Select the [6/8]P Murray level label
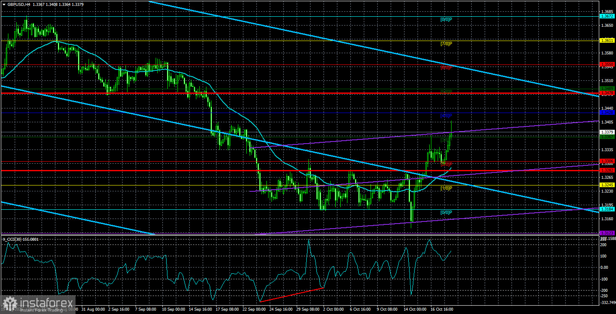 446,67
